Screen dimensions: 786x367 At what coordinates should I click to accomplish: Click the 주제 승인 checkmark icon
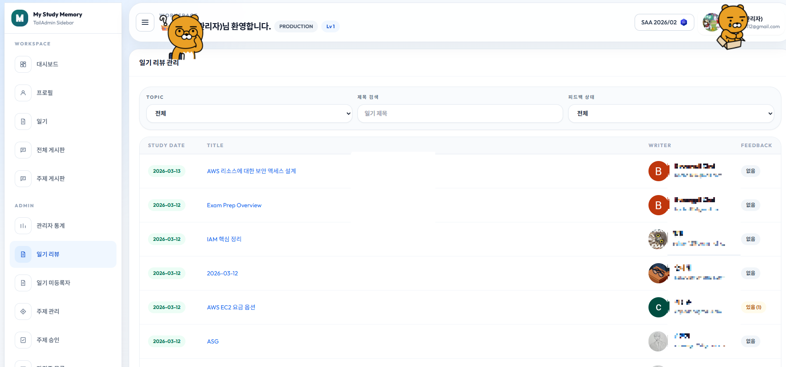coord(23,340)
